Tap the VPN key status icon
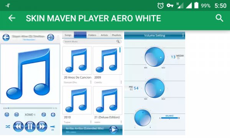230x138 pixels. [x=170, y=6]
